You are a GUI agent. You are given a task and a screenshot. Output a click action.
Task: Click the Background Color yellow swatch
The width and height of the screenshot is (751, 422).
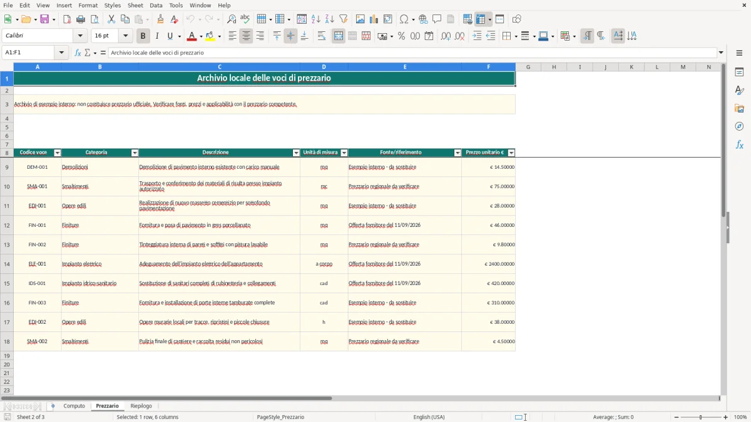pyautogui.click(x=210, y=36)
